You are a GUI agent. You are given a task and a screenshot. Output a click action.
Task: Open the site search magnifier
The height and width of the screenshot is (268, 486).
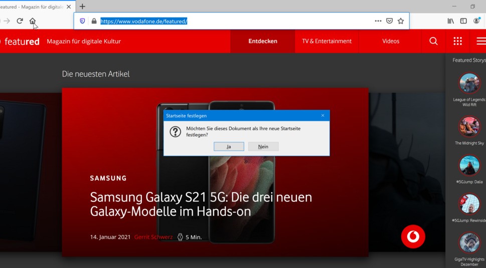click(433, 41)
